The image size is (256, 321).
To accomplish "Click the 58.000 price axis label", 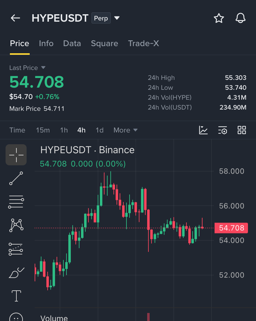I will pyautogui.click(x=232, y=171).
